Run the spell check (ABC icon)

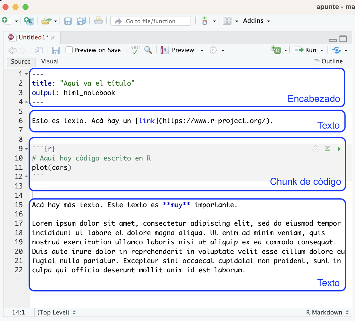[x=135, y=50]
